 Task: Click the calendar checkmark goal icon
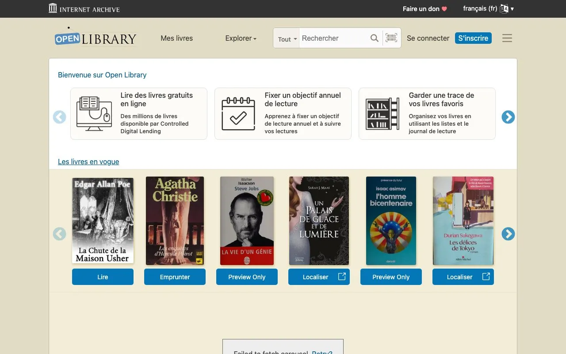click(x=238, y=114)
